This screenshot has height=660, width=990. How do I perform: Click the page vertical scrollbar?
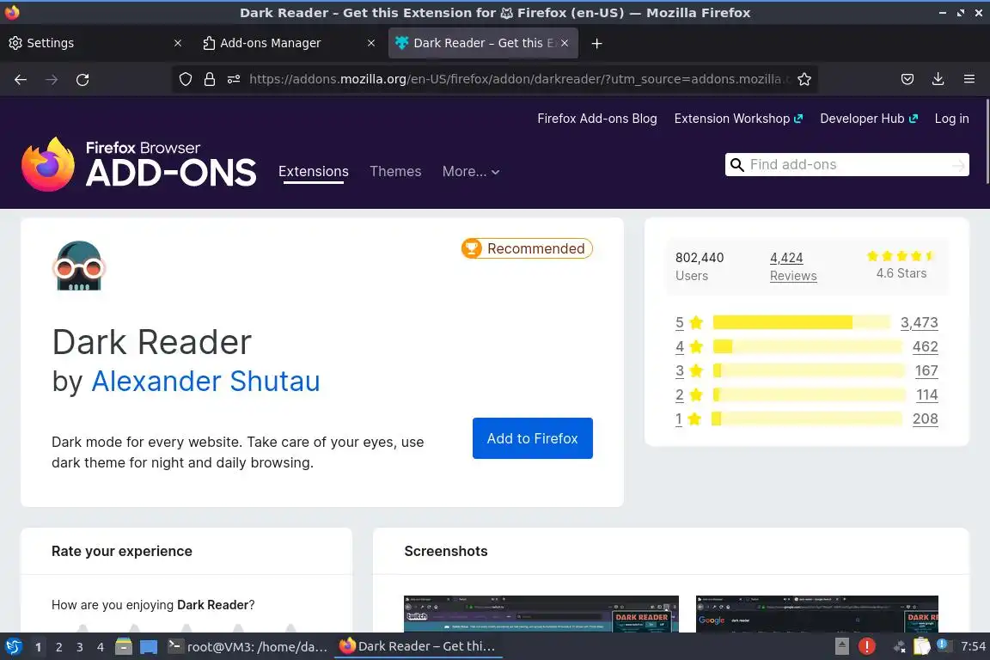[987, 140]
